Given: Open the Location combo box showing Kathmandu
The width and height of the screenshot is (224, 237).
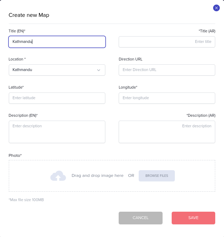Looking at the screenshot, I should click(x=53, y=70).
